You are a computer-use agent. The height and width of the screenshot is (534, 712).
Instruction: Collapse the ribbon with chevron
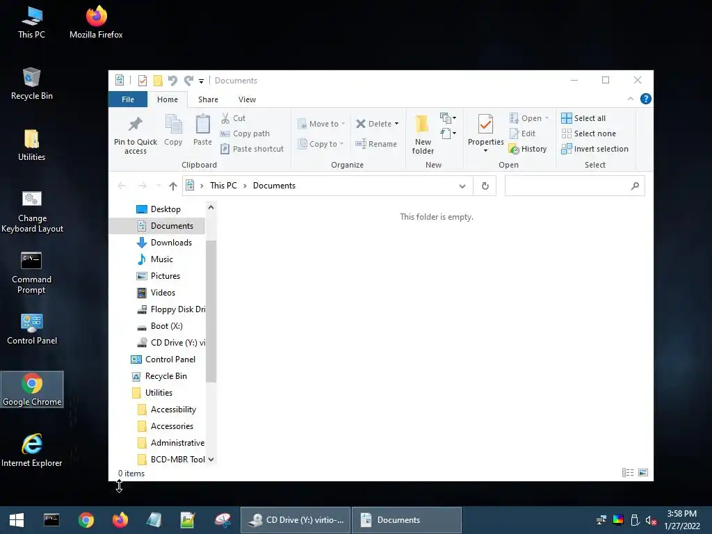[630, 99]
